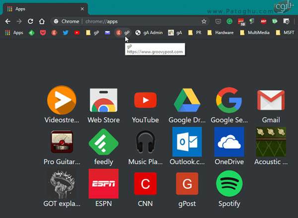Open the Pocket bookmark in bookmarks bar

coord(43,33)
